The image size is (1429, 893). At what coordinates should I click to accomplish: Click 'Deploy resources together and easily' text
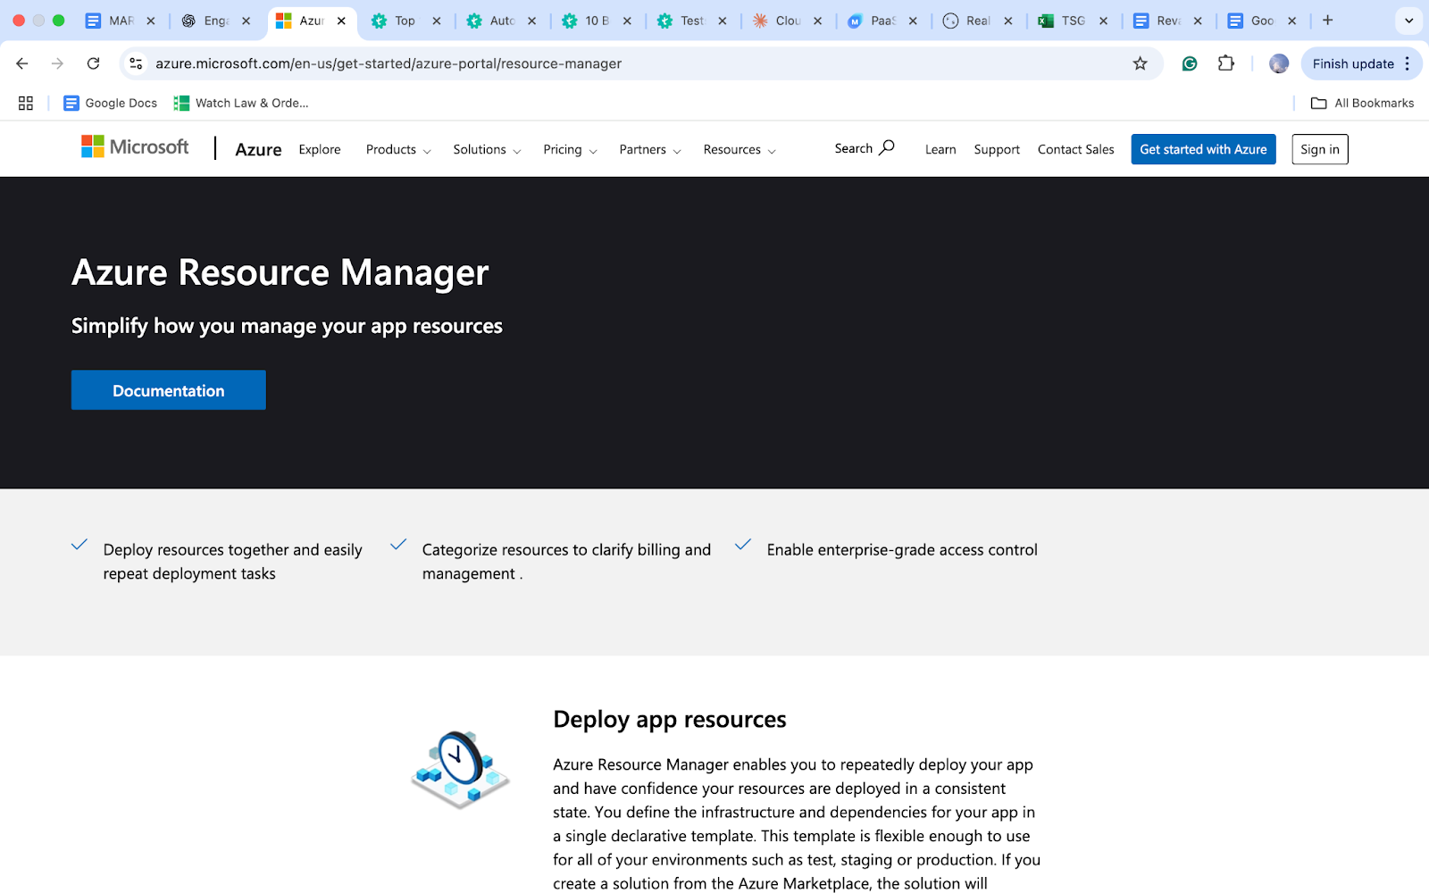tap(233, 550)
